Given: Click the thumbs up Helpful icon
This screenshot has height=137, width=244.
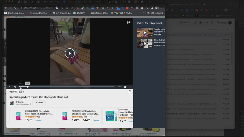Looking at the screenshot, I should coord(21,92).
